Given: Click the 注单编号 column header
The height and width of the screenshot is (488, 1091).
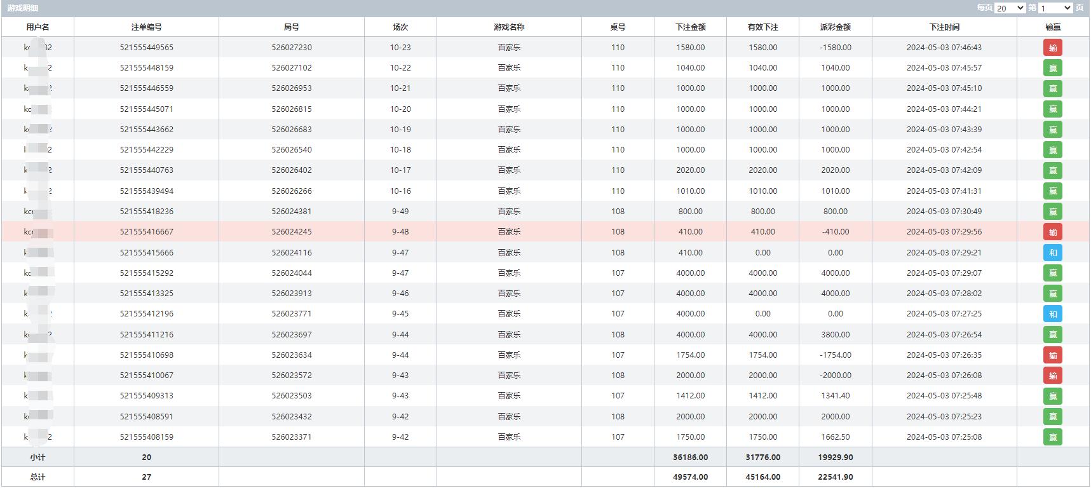Looking at the screenshot, I should [x=146, y=27].
